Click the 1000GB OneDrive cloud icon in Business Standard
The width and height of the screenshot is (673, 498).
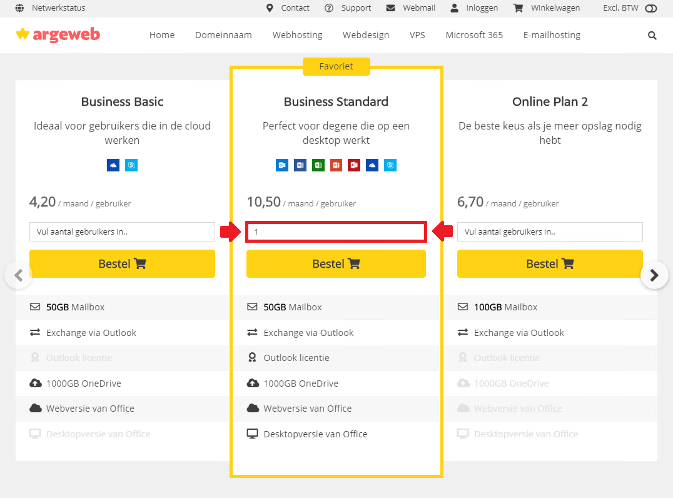pos(253,383)
